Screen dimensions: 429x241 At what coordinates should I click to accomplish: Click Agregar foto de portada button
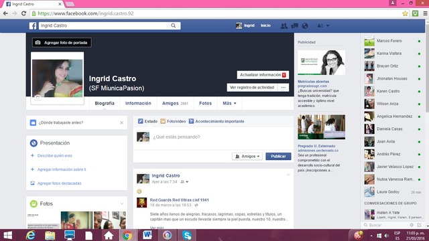coord(62,43)
